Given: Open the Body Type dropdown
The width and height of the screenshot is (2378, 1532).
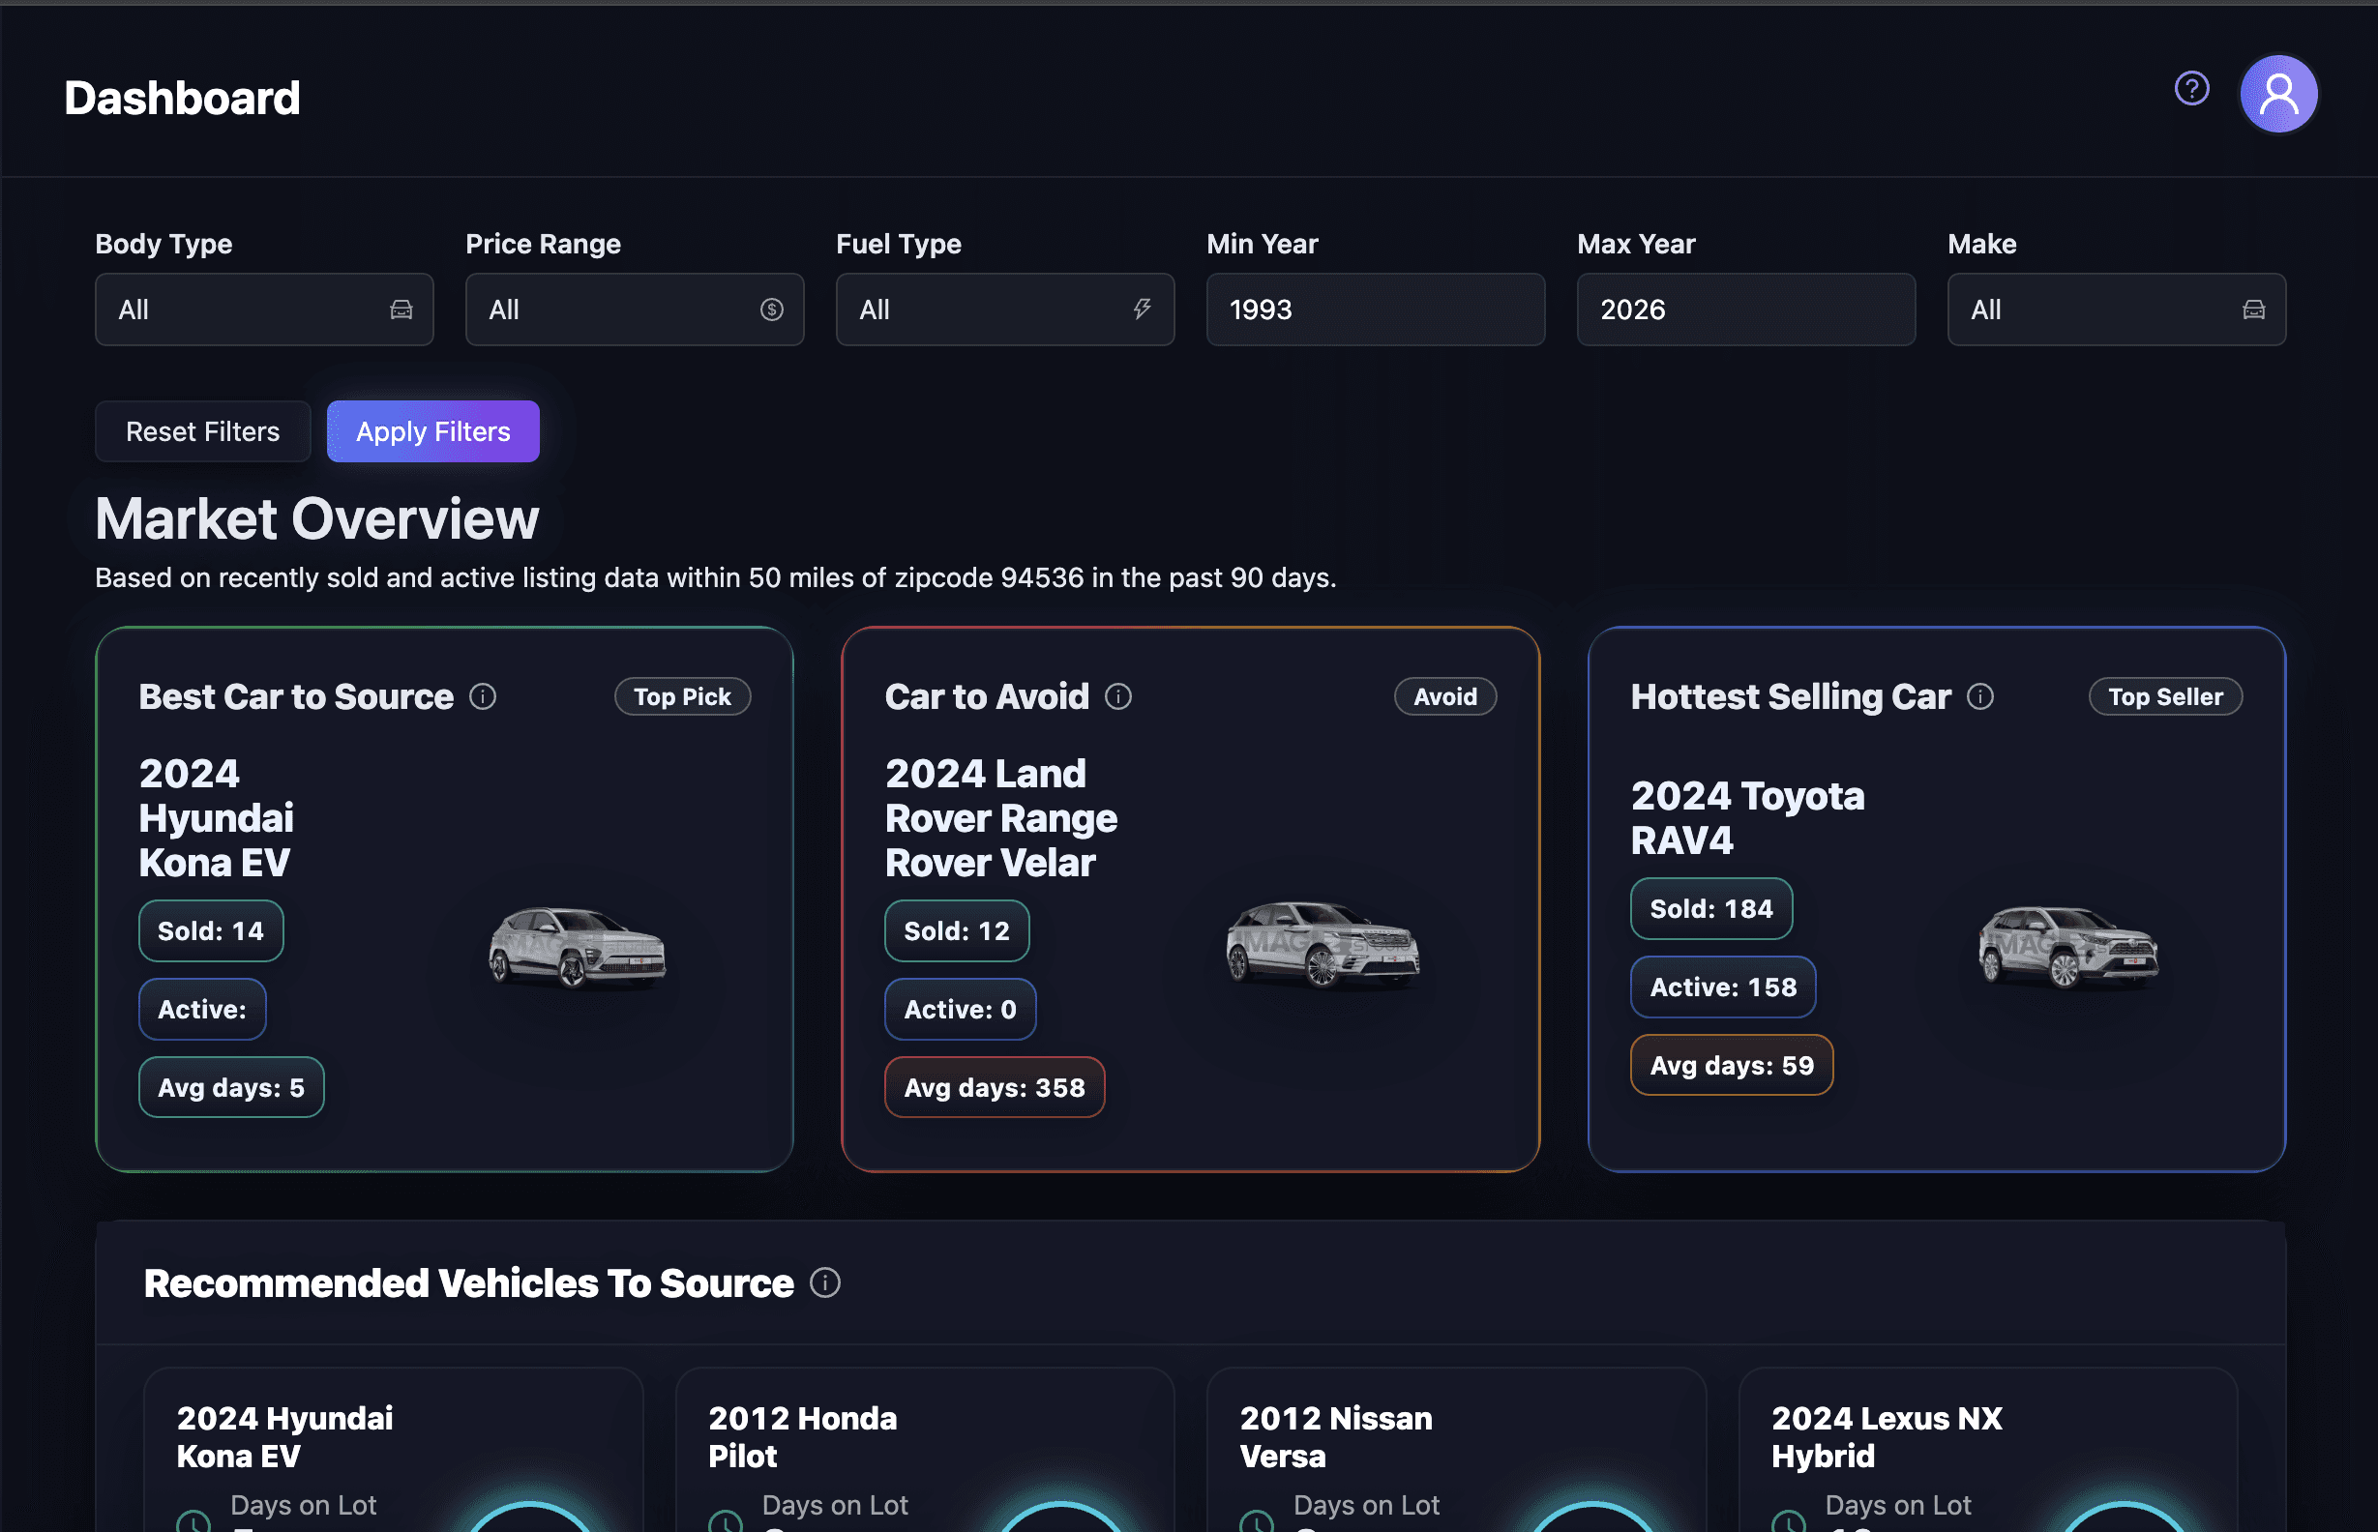Looking at the screenshot, I should 264,309.
